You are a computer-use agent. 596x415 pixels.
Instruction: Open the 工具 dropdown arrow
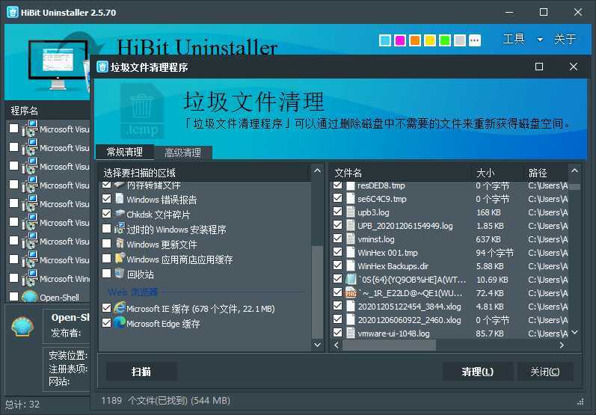[x=540, y=40]
